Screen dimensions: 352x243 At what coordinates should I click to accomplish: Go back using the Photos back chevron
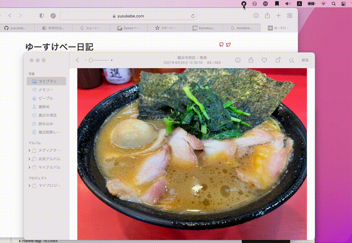pyautogui.click(x=77, y=60)
